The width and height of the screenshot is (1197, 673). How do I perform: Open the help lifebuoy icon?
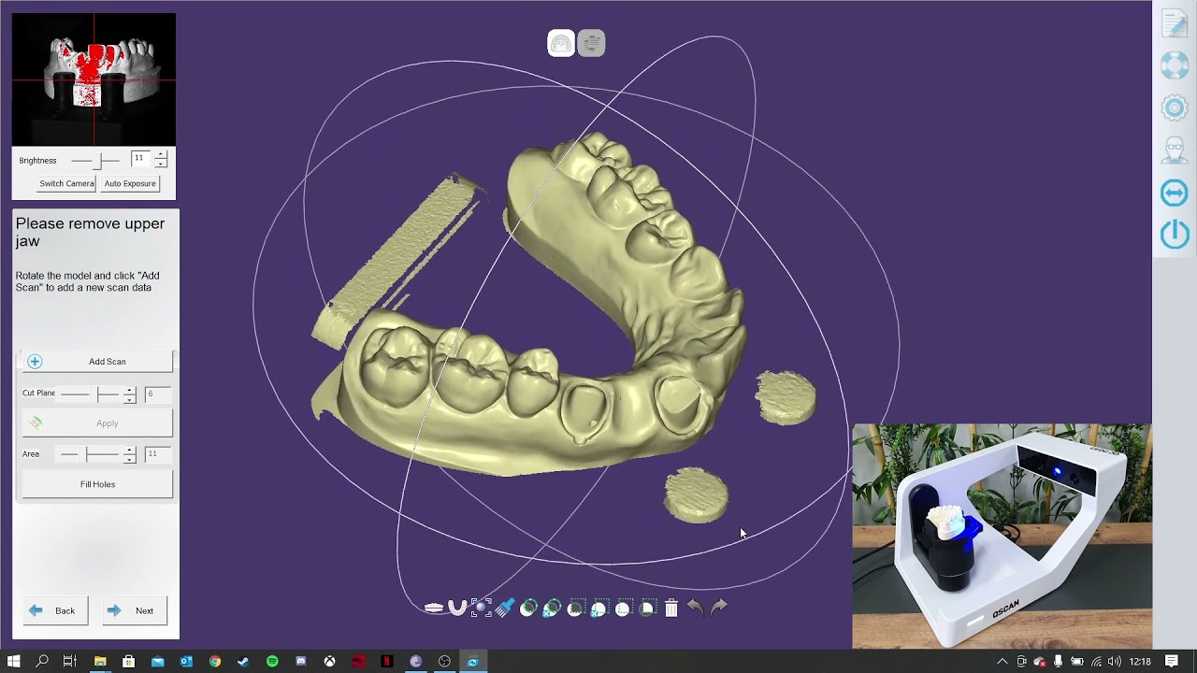1175,65
